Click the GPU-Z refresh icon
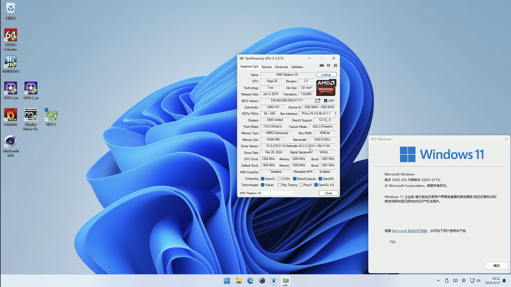Screen dimensions: 511x287 click(x=329, y=65)
